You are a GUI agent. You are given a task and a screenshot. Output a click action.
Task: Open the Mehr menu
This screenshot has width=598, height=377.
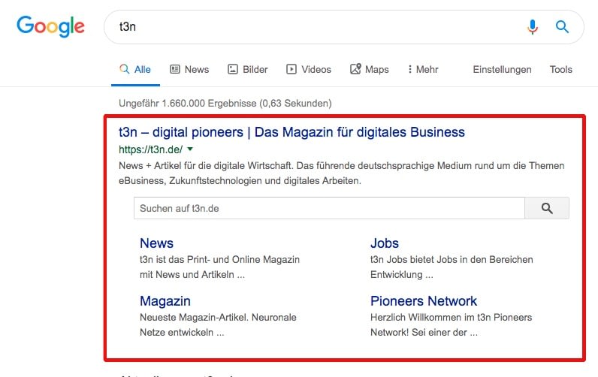(423, 69)
